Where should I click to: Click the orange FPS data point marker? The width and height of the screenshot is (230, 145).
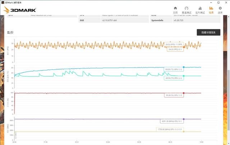click(x=184, y=47)
